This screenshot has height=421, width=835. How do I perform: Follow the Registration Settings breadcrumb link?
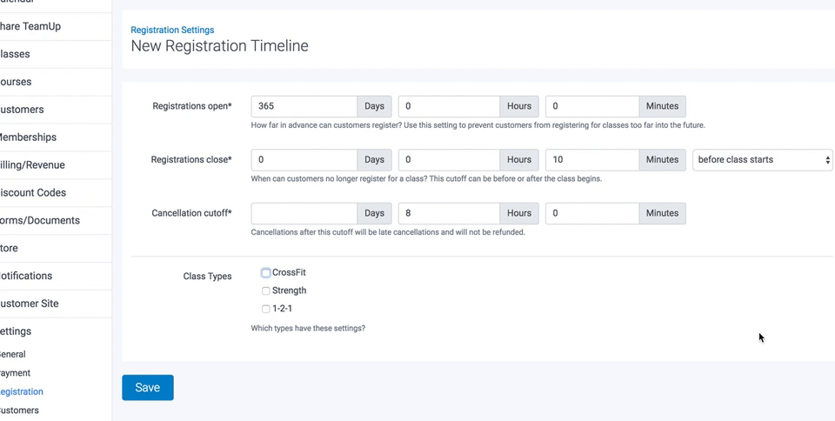(x=172, y=30)
